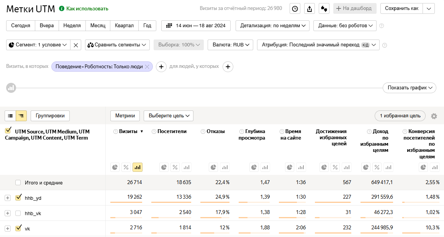This screenshot has width=444, height=237.
Task: Select the Неделя period tab
Action: tap(72, 26)
